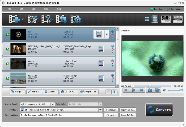This screenshot has width=186, height=127.
Task: Open the File menu
Action: coord(9,9)
